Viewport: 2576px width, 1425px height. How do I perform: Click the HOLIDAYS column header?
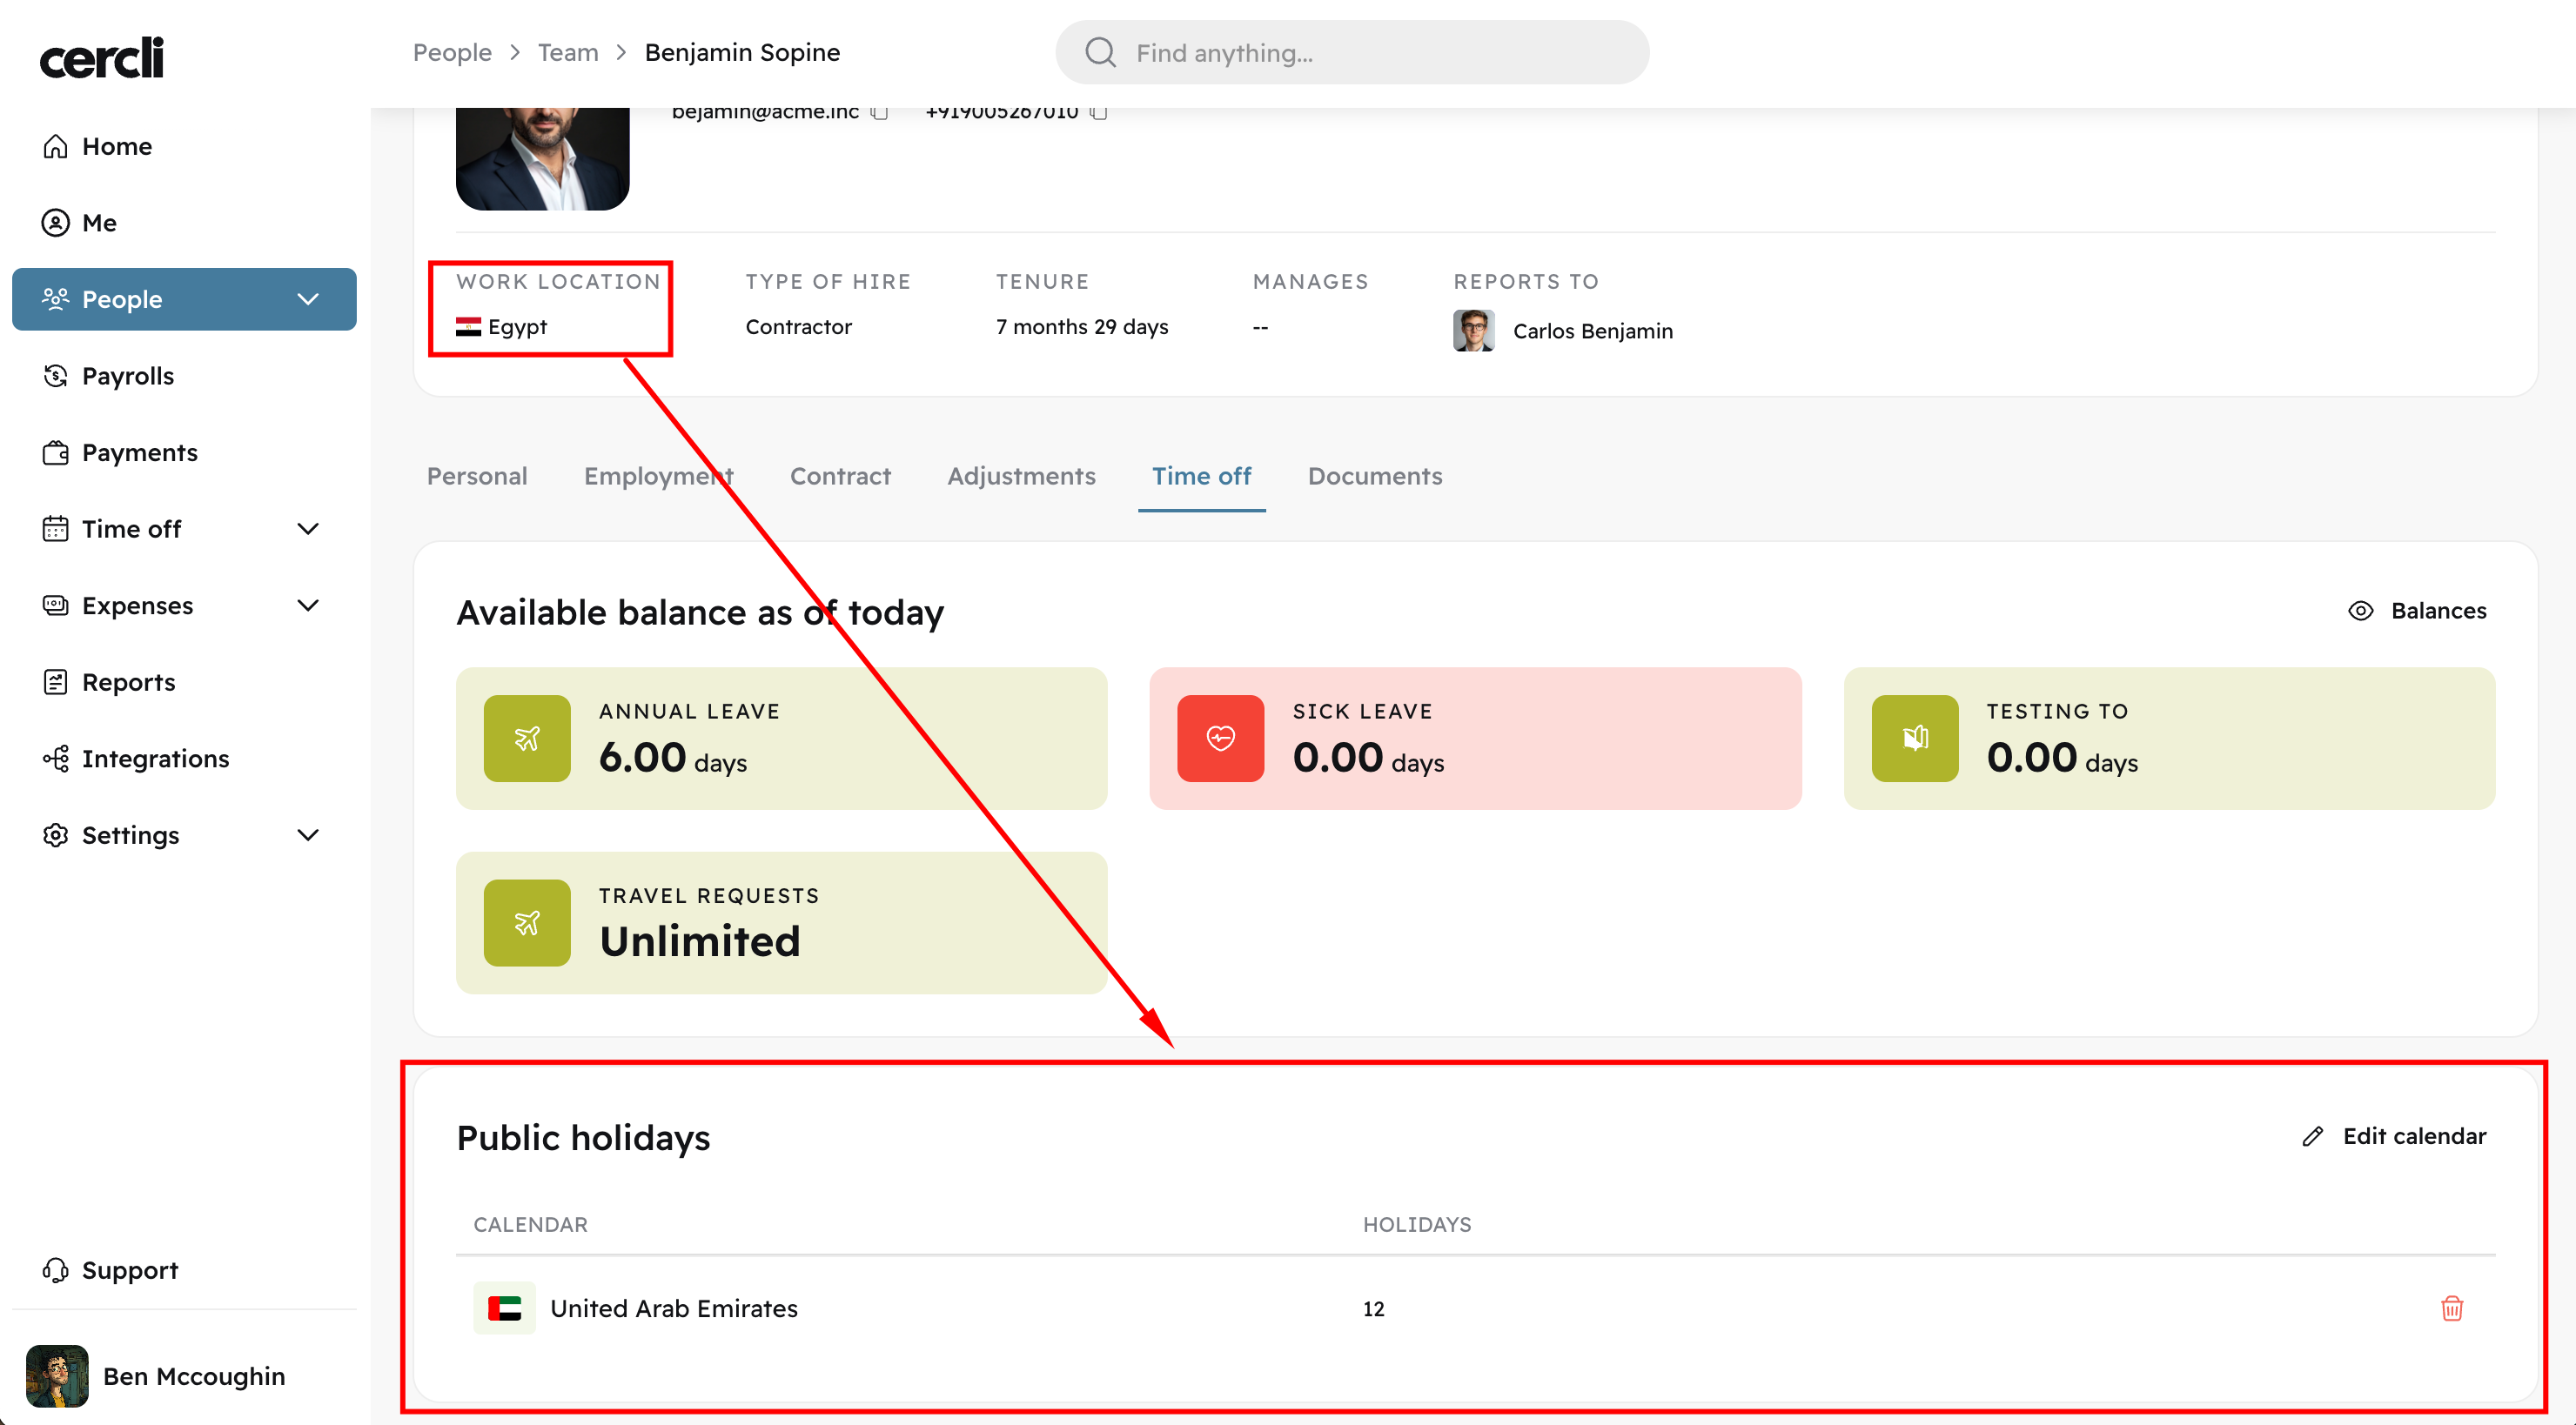pos(1417,1224)
